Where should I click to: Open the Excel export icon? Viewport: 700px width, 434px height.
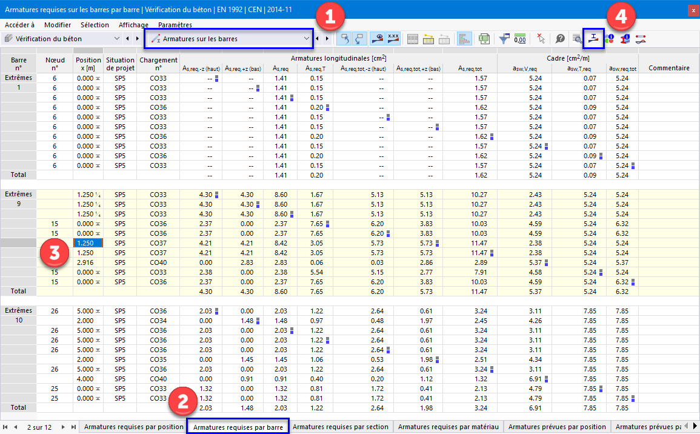click(x=484, y=38)
